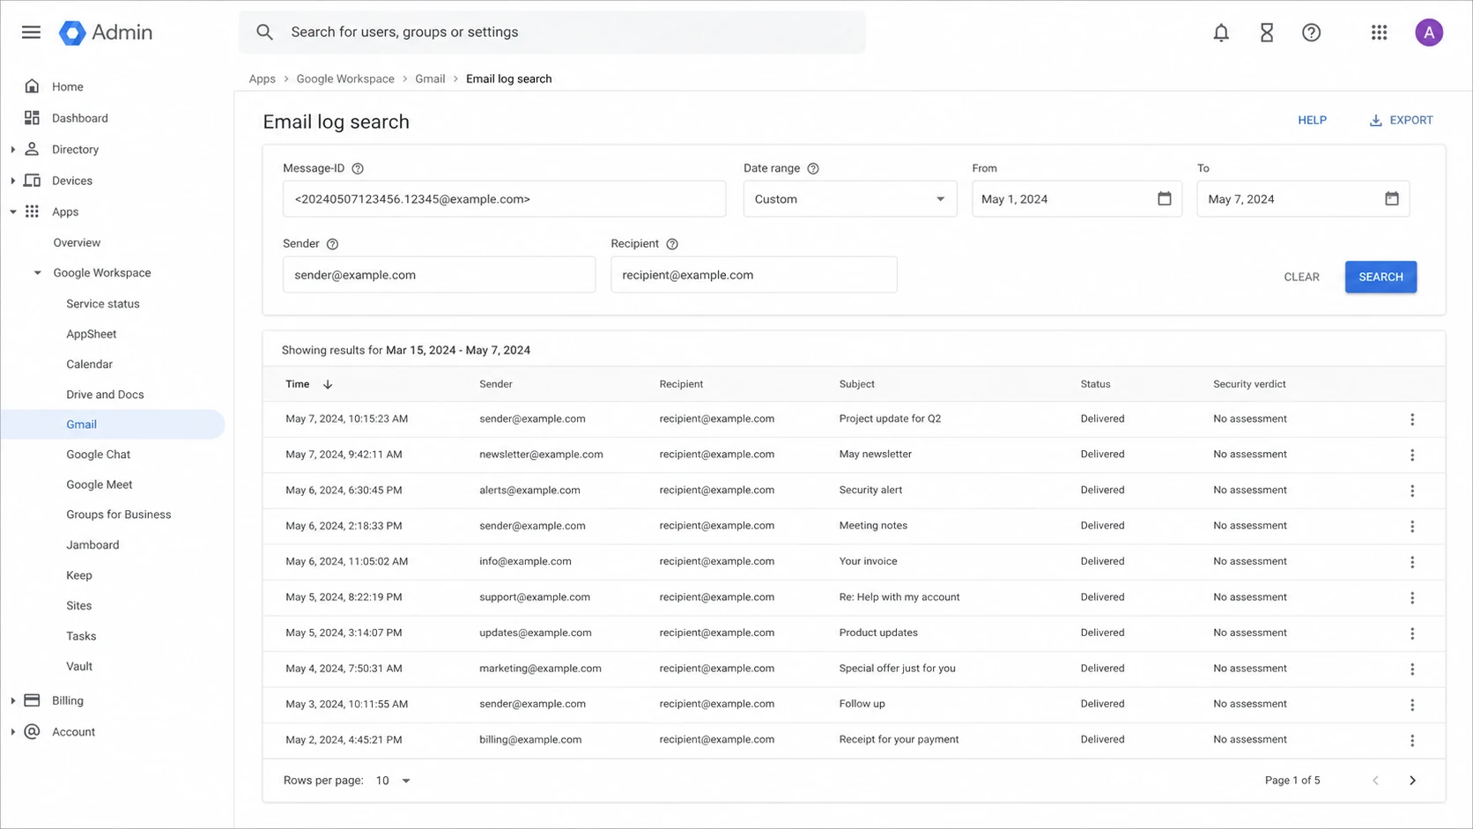Open the account avatar 'A'
The image size is (1473, 829).
coord(1429,33)
